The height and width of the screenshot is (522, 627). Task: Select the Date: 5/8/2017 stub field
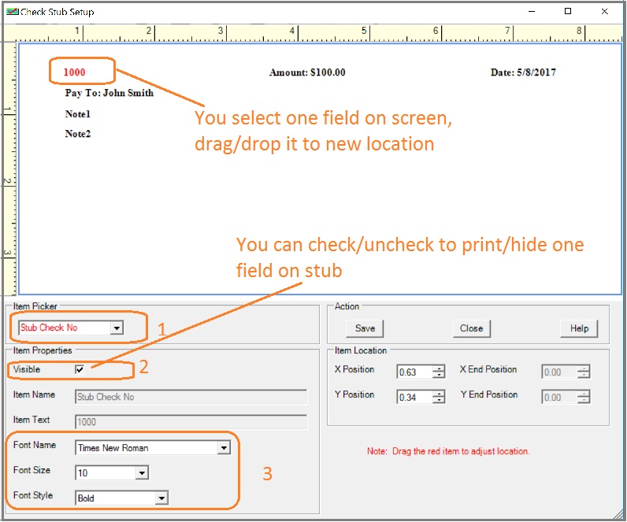click(x=523, y=72)
